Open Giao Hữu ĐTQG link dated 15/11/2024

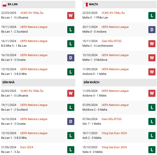[x=111, y=41]
